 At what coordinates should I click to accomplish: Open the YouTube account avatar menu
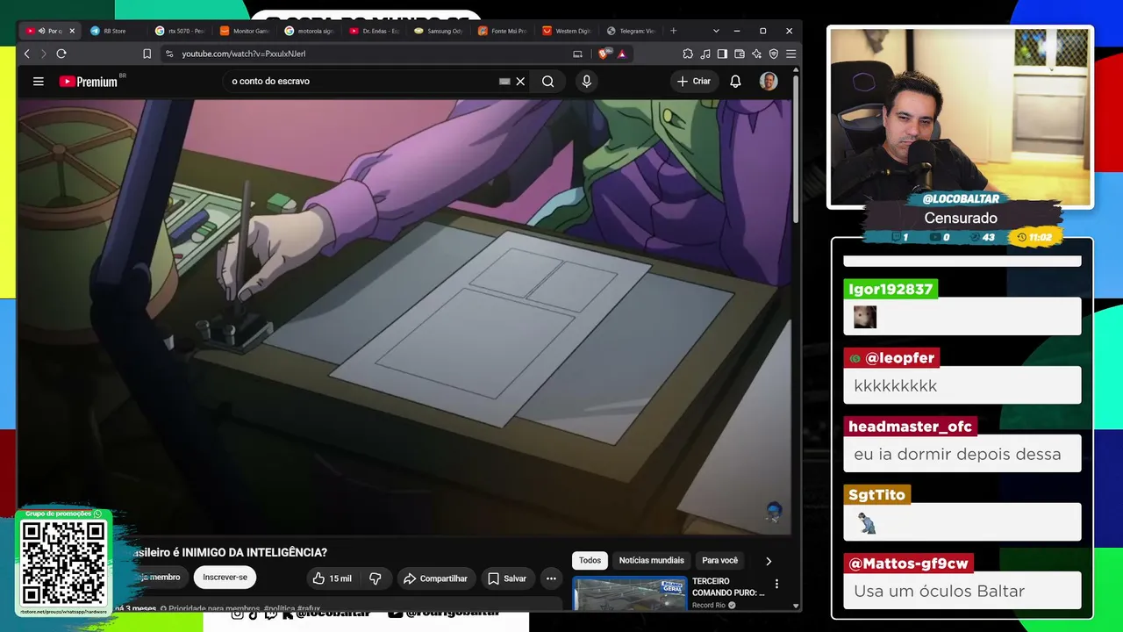tap(769, 82)
